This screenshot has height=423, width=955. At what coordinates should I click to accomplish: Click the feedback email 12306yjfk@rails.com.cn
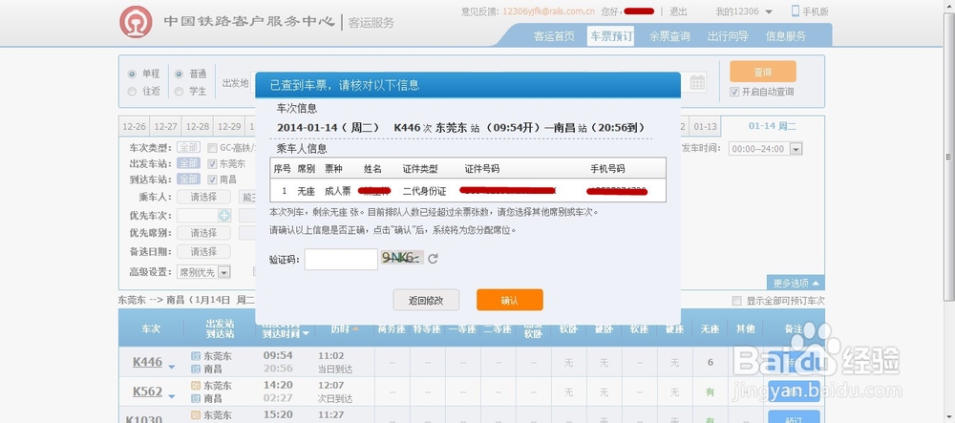tap(548, 11)
